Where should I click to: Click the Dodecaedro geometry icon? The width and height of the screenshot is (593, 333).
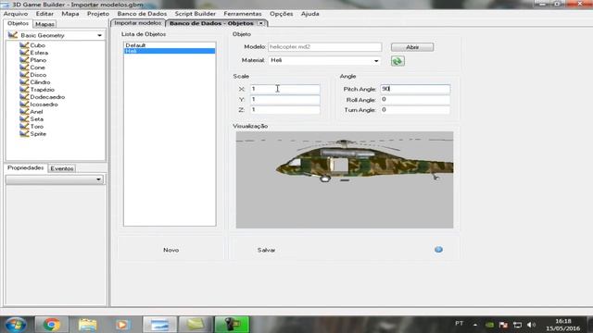[x=24, y=96]
